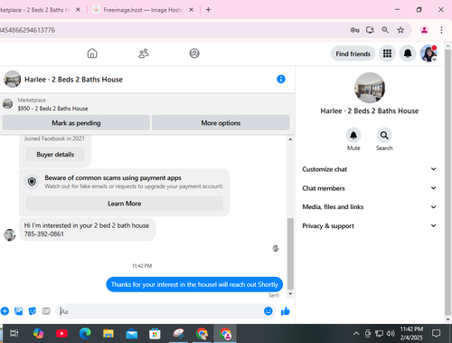Open notifications bell in top bar
This screenshot has width=452, height=343.
408,53
